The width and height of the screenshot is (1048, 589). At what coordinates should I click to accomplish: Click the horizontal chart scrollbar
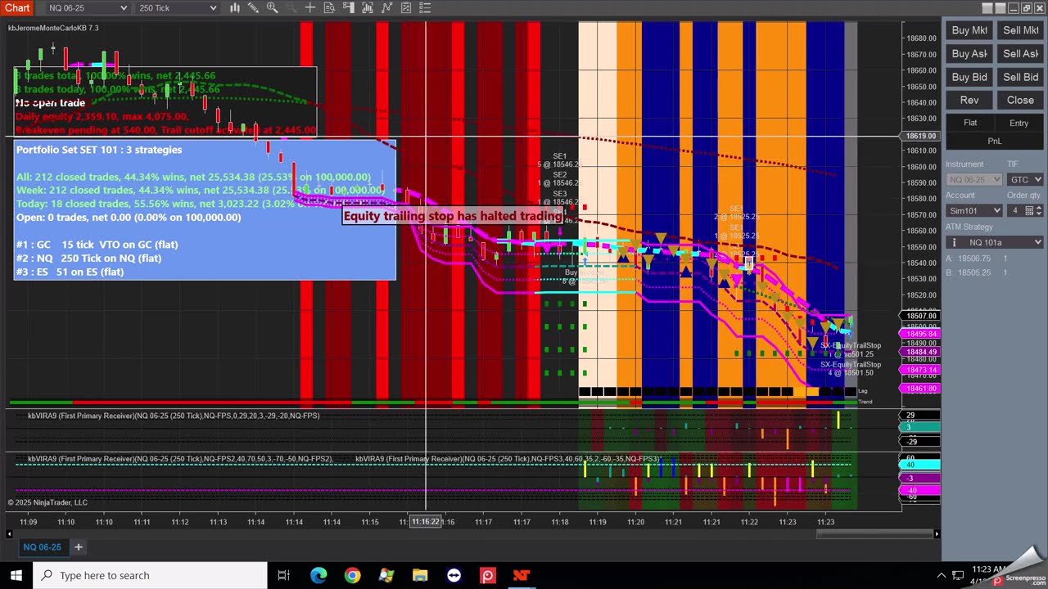pyautogui.click(x=876, y=534)
